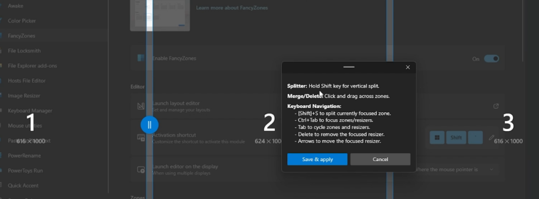Open Quick Accent settings
Screen dimensions: 539x199
coord(23,186)
